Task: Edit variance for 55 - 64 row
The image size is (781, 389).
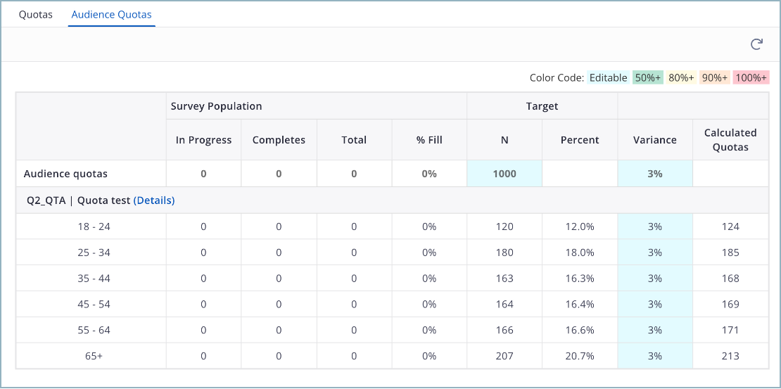Action: [x=655, y=330]
